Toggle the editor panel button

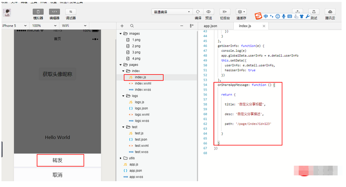(54, 12)
